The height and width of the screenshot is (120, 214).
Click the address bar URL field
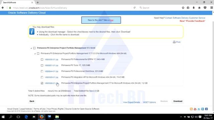(71, 8)
